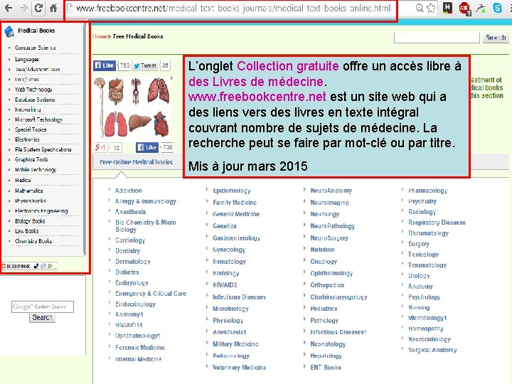Open the Toxicology link
The height and width of the screenshot is (384, 512).
pyautogui.click(x=423, y=254)
